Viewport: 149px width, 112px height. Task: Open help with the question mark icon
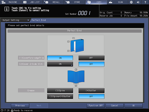pyautogui.click(x=145, y=2)
